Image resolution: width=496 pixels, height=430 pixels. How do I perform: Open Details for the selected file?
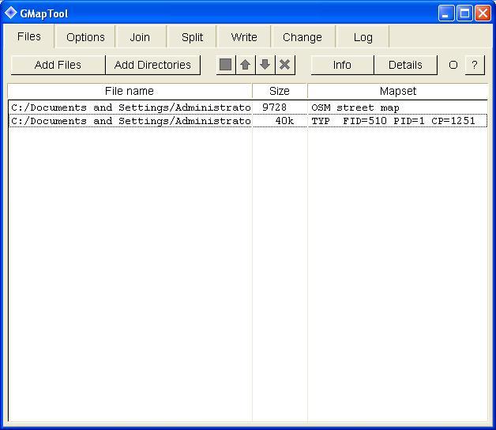click(405, 65)
